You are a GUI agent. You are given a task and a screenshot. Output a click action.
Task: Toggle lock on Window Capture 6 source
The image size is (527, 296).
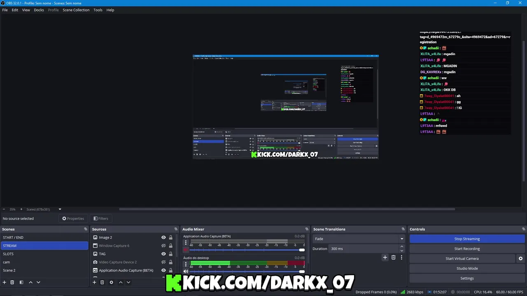[x=170, y=246]
